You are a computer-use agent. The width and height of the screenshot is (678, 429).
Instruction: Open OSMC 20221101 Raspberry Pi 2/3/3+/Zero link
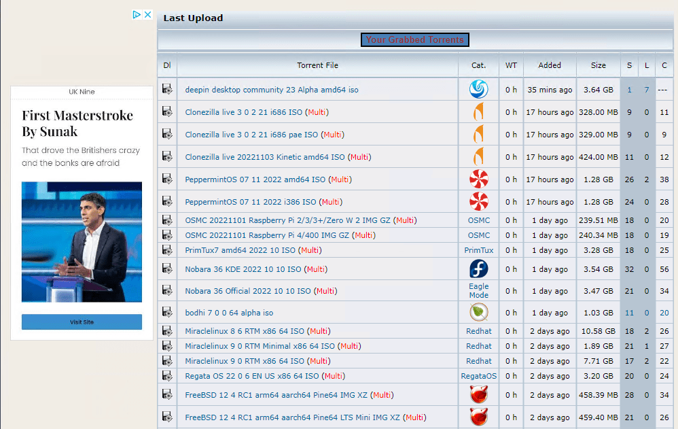point(287,220)
